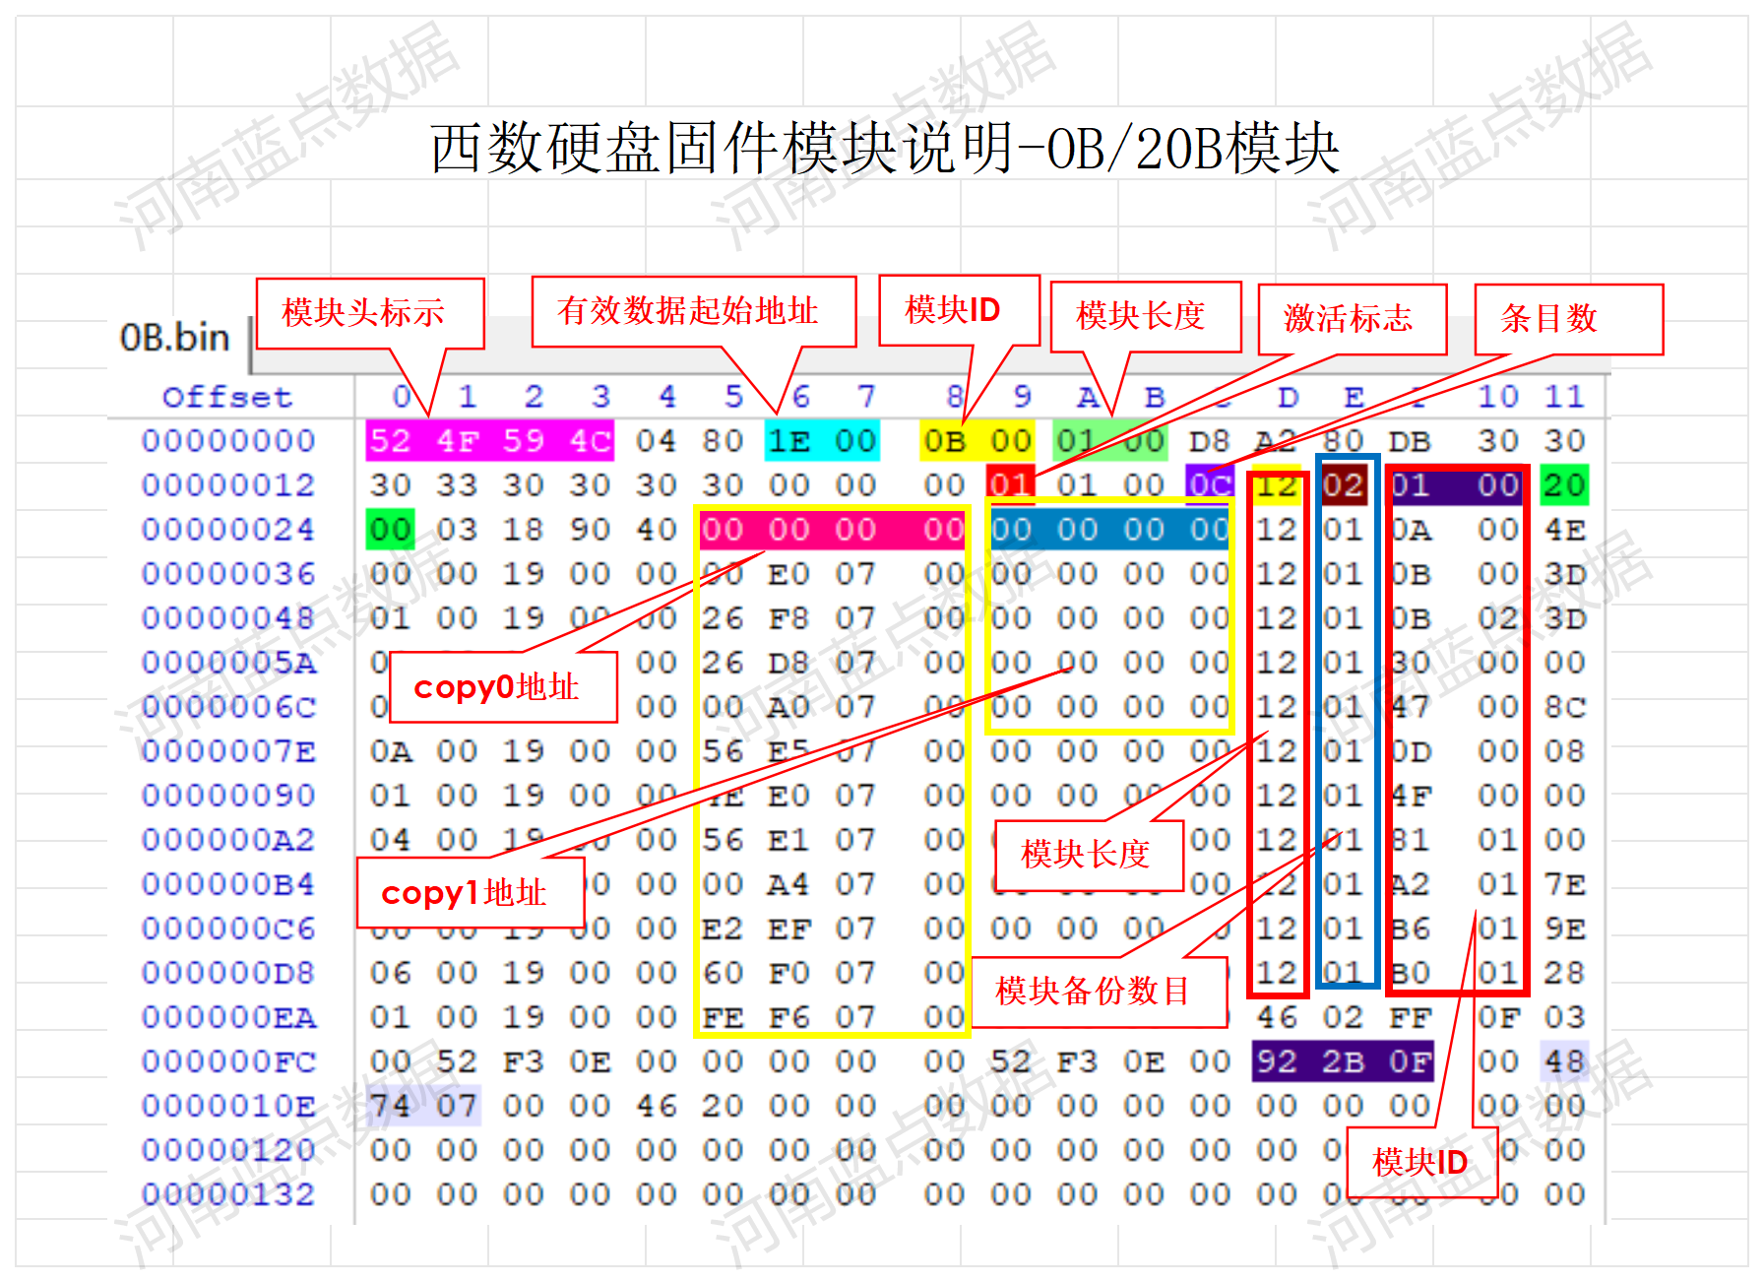1764x1282 pixels.
Task: Click the lower 模块ID label
Action: 1421,1163
